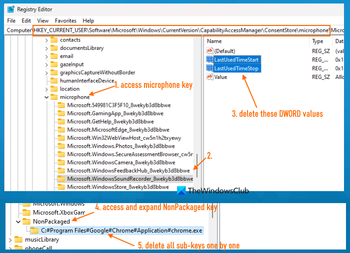
Task: Expand the graphicsCaptureWithoutBorder key
Action: 46,73
